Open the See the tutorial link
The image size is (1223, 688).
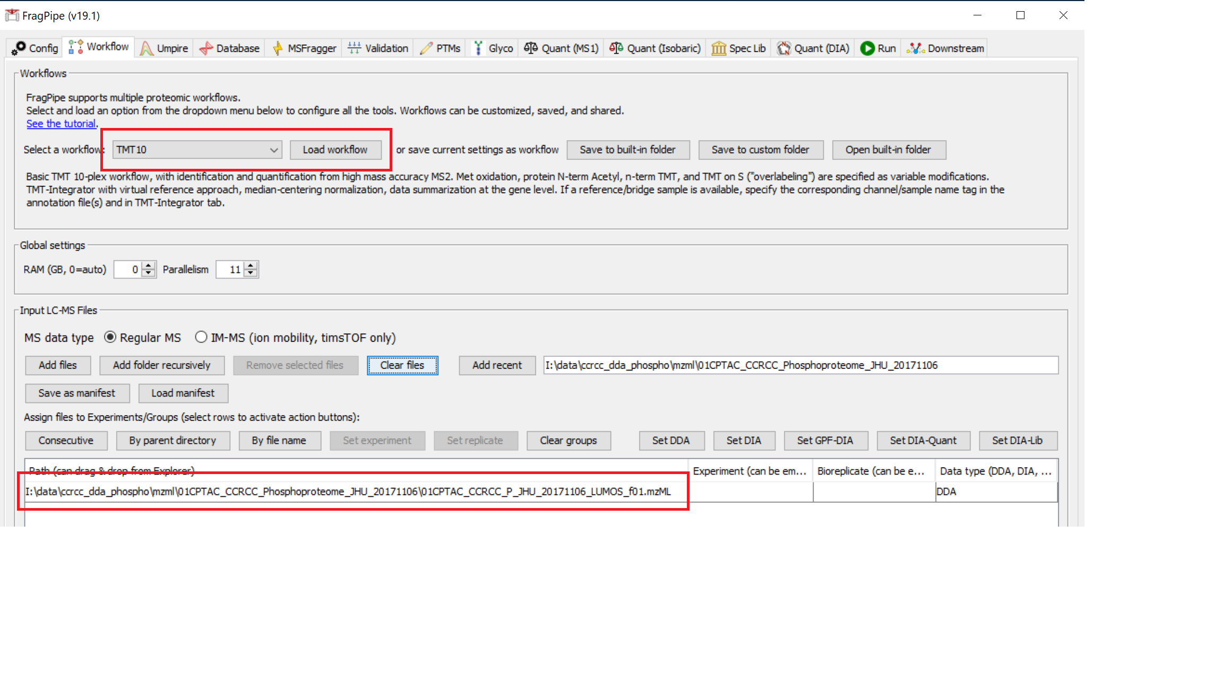tap(61, 124)
